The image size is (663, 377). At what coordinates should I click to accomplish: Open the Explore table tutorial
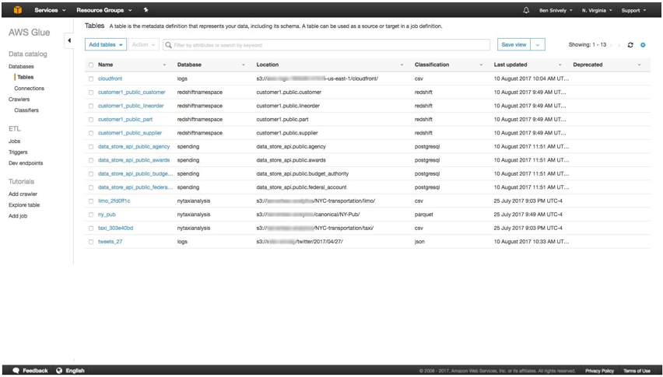point(24,205)
